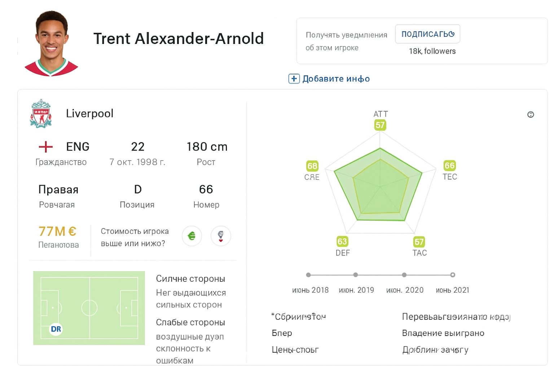Click the Liverpool club crest
Image resolution: width=554 pixels, height=369 pixels.
[41, 114]
